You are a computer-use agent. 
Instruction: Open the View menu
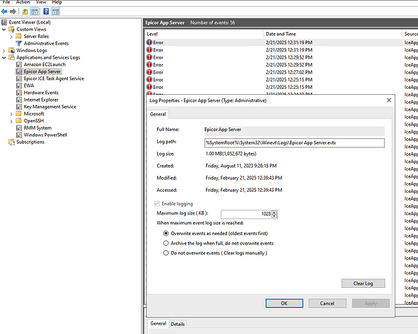tap(41, 2)
